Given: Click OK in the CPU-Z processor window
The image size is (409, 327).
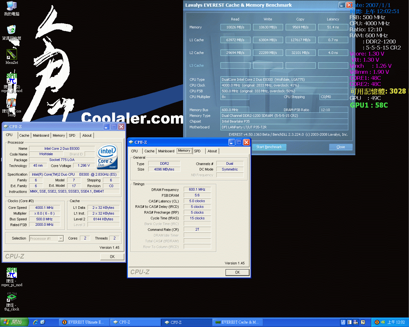Looking at the screenshot, I should pos(112,257).
